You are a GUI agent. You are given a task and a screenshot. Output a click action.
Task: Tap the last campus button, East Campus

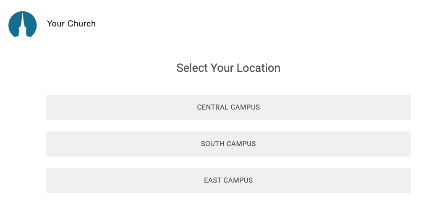(228, 181)
